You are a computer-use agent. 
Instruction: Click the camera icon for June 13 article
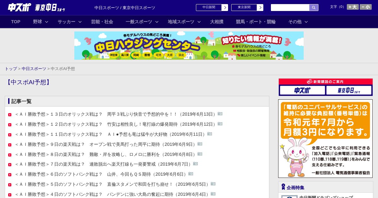click(x=220, y=114)
